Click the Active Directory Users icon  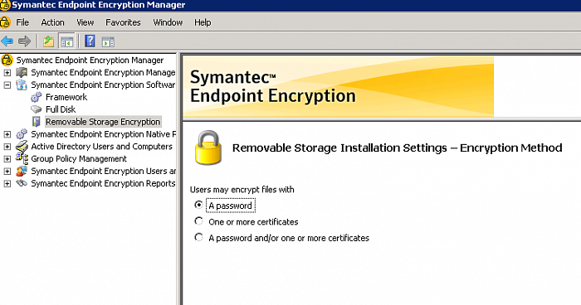click(x=22, y=146)
